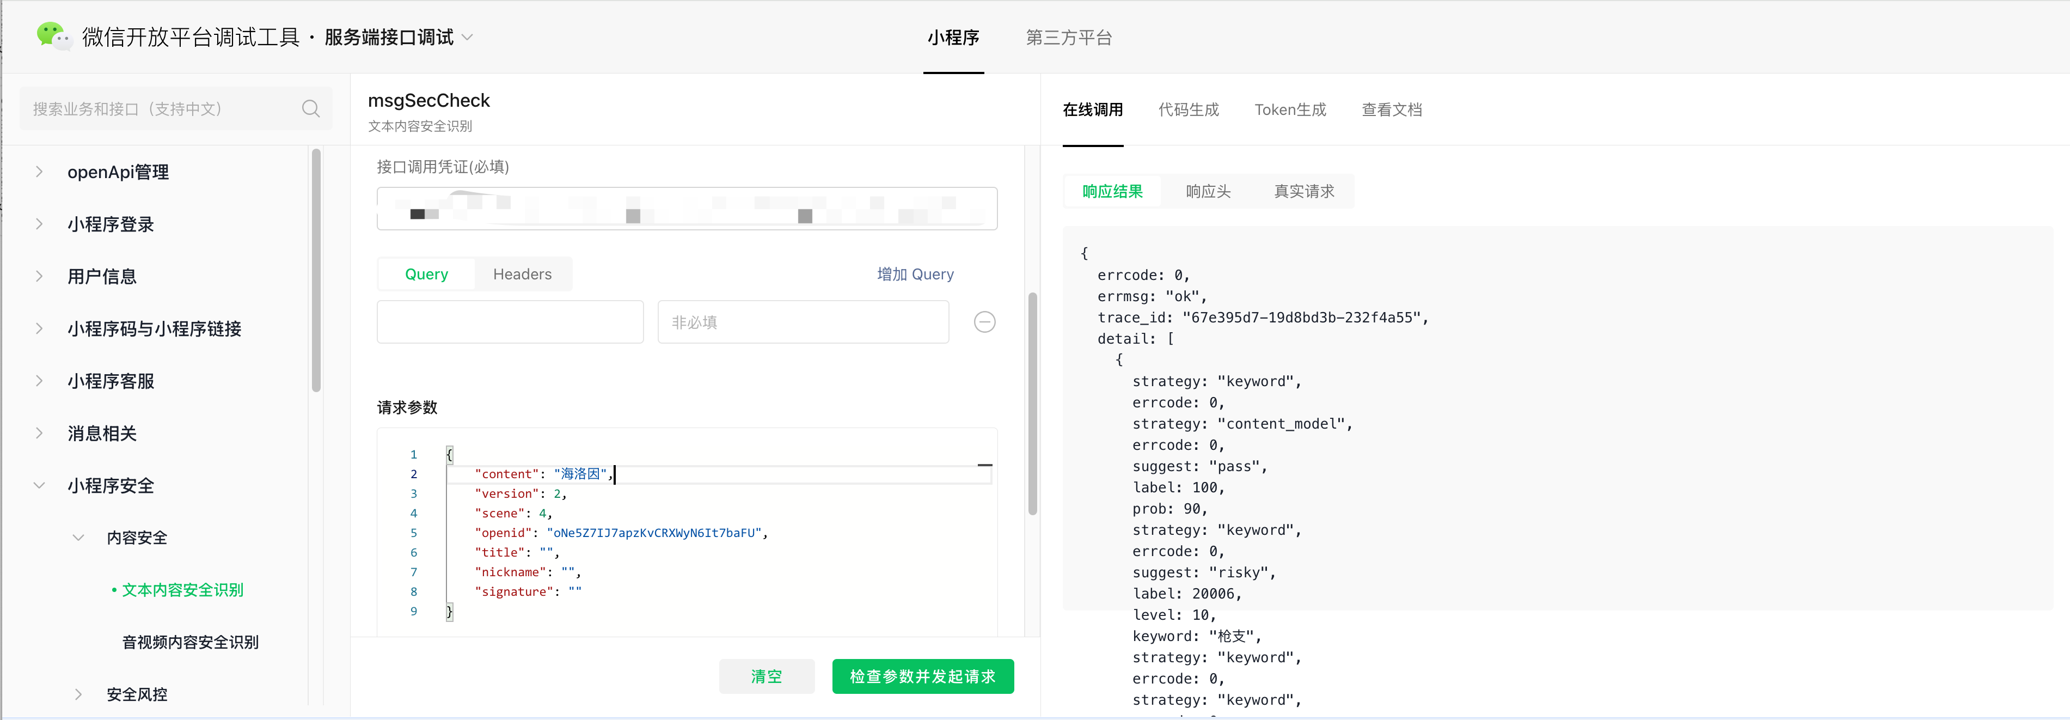The width and height of the screenshot is (2070, 720).
Task: Click the "title" code line
Action: [x=517, y=552]
